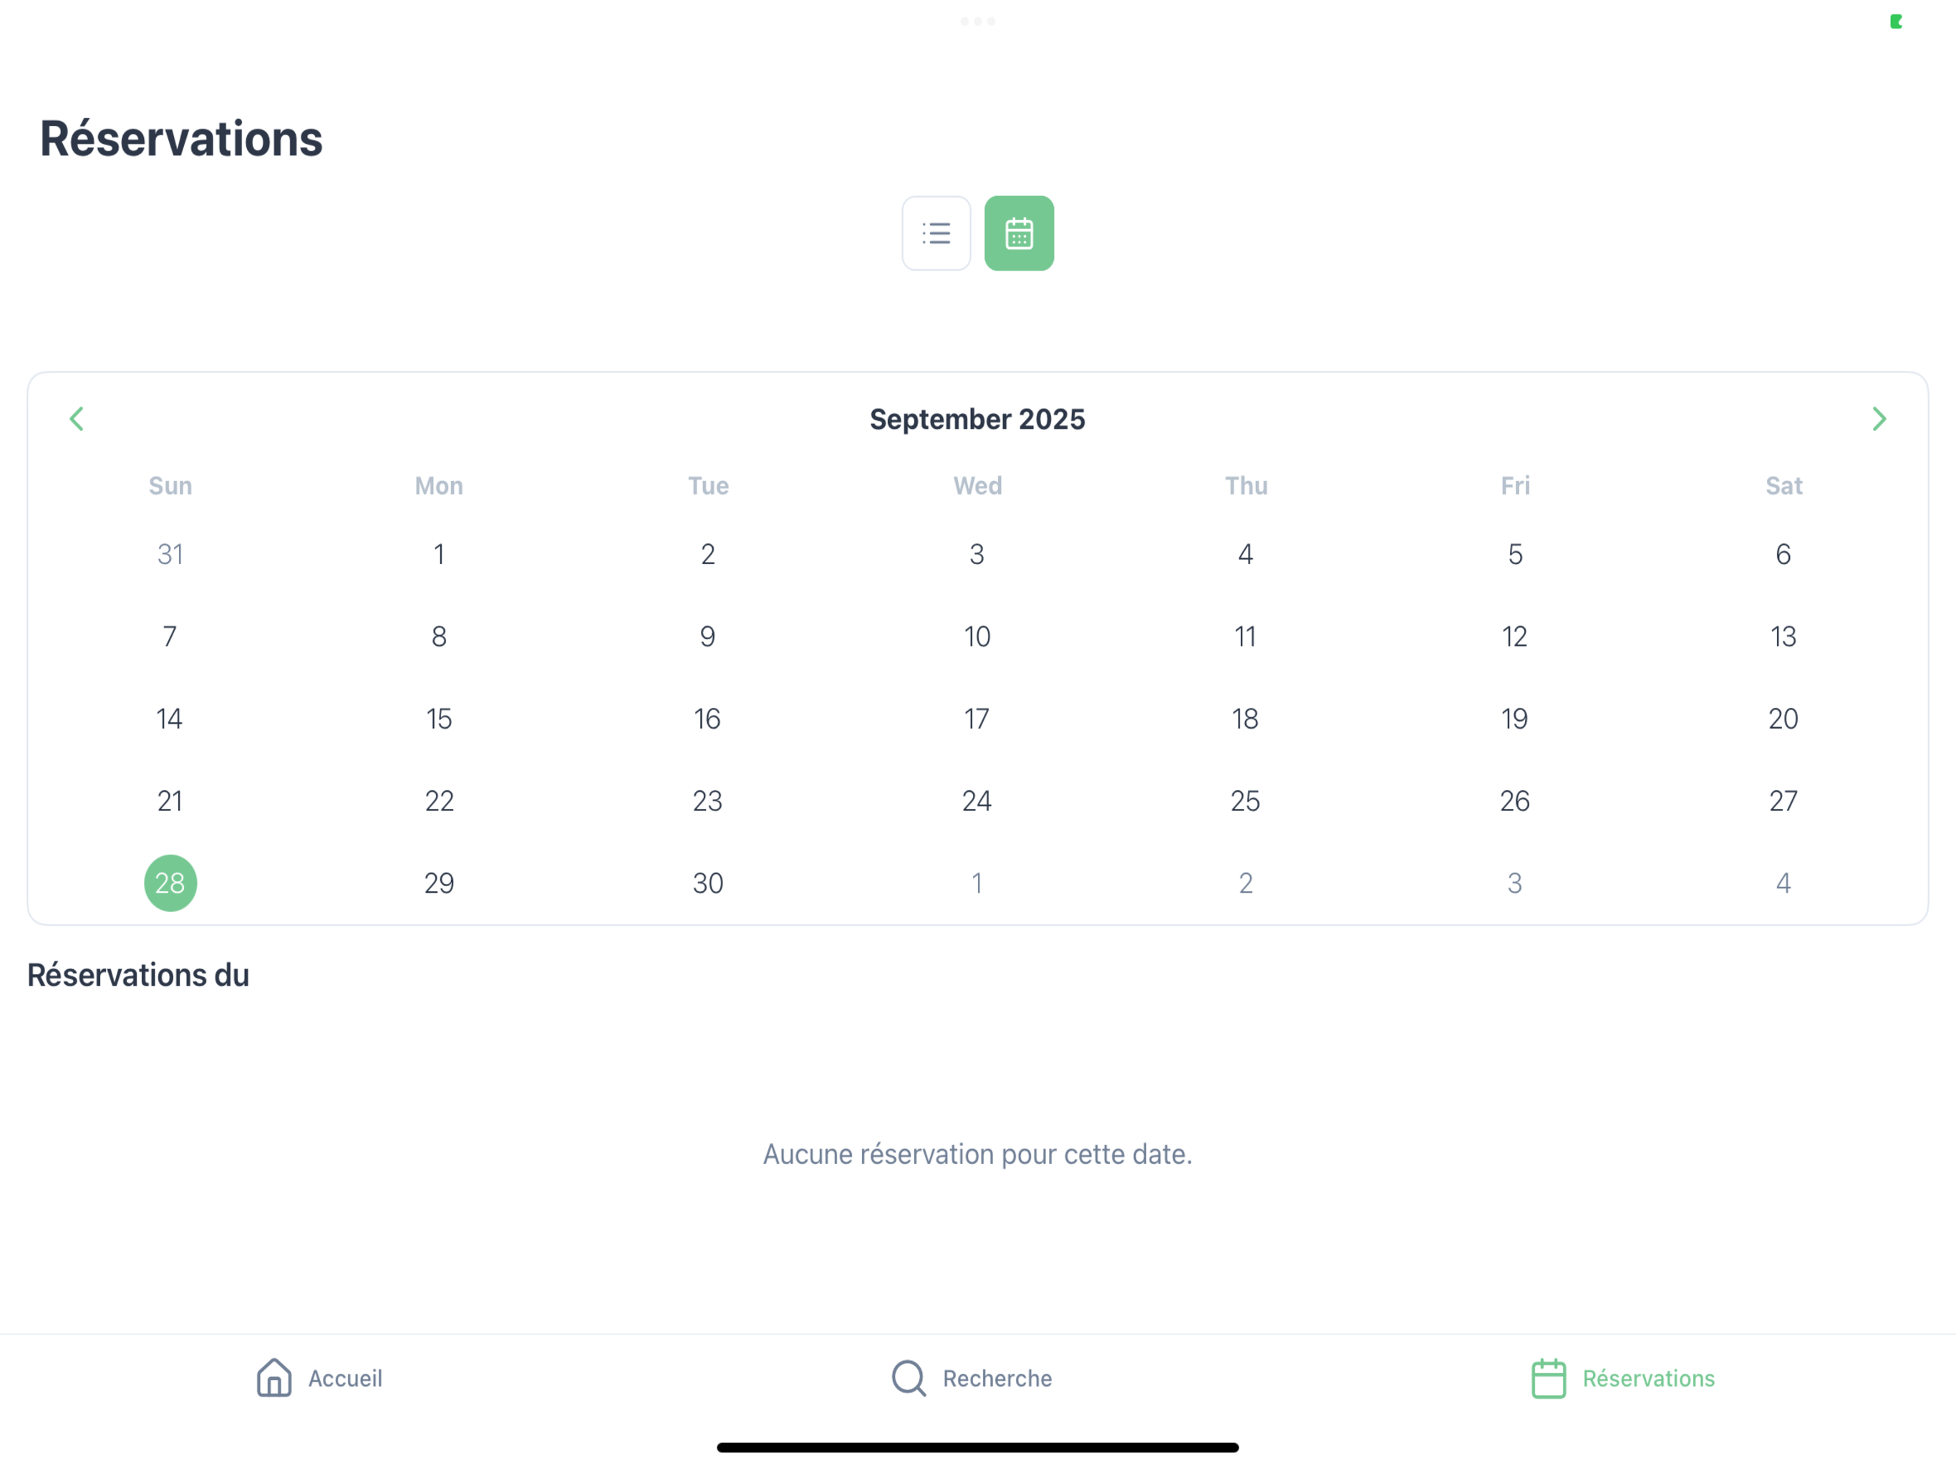Click the September 2025 month title
1956x1466 pixels.
977,419
